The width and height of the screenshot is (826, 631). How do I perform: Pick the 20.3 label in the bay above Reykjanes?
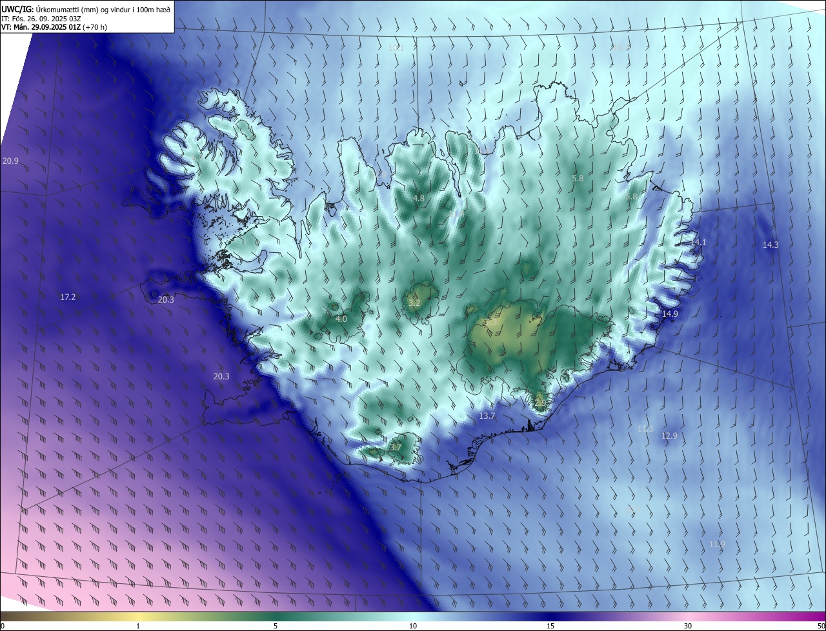pyautogui.click(x=221, y=376)
